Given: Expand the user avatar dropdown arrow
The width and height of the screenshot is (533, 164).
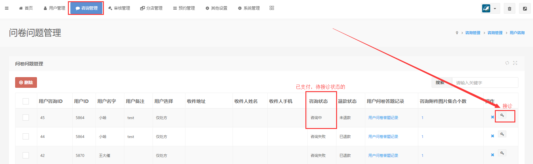Looking at the screenshot, I should 495,9.
